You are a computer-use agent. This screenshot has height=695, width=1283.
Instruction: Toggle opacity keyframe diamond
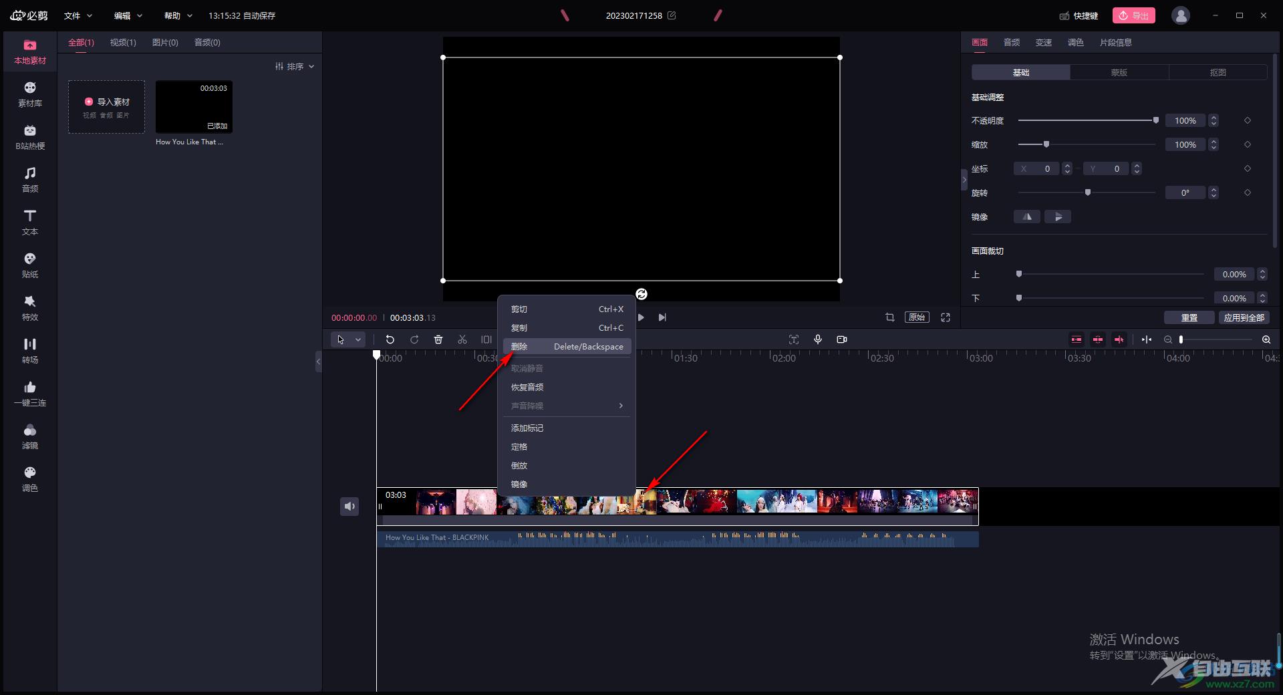point(1248,120)
